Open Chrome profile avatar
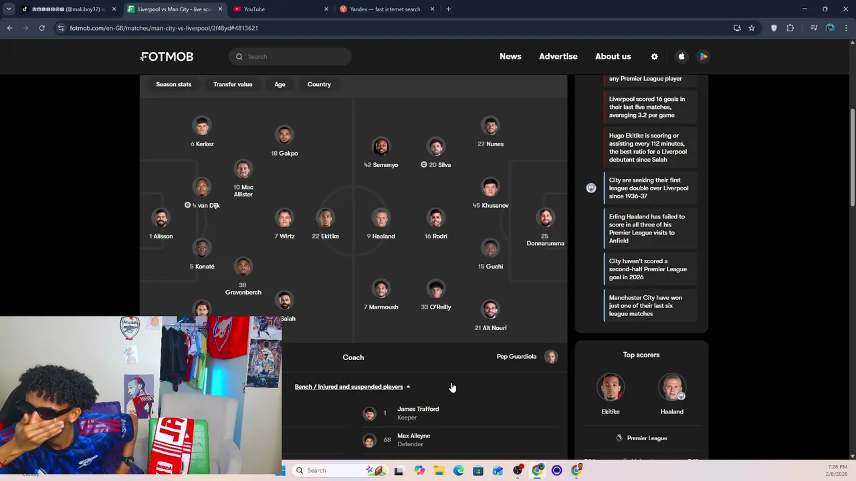 (x=830, y=28)
